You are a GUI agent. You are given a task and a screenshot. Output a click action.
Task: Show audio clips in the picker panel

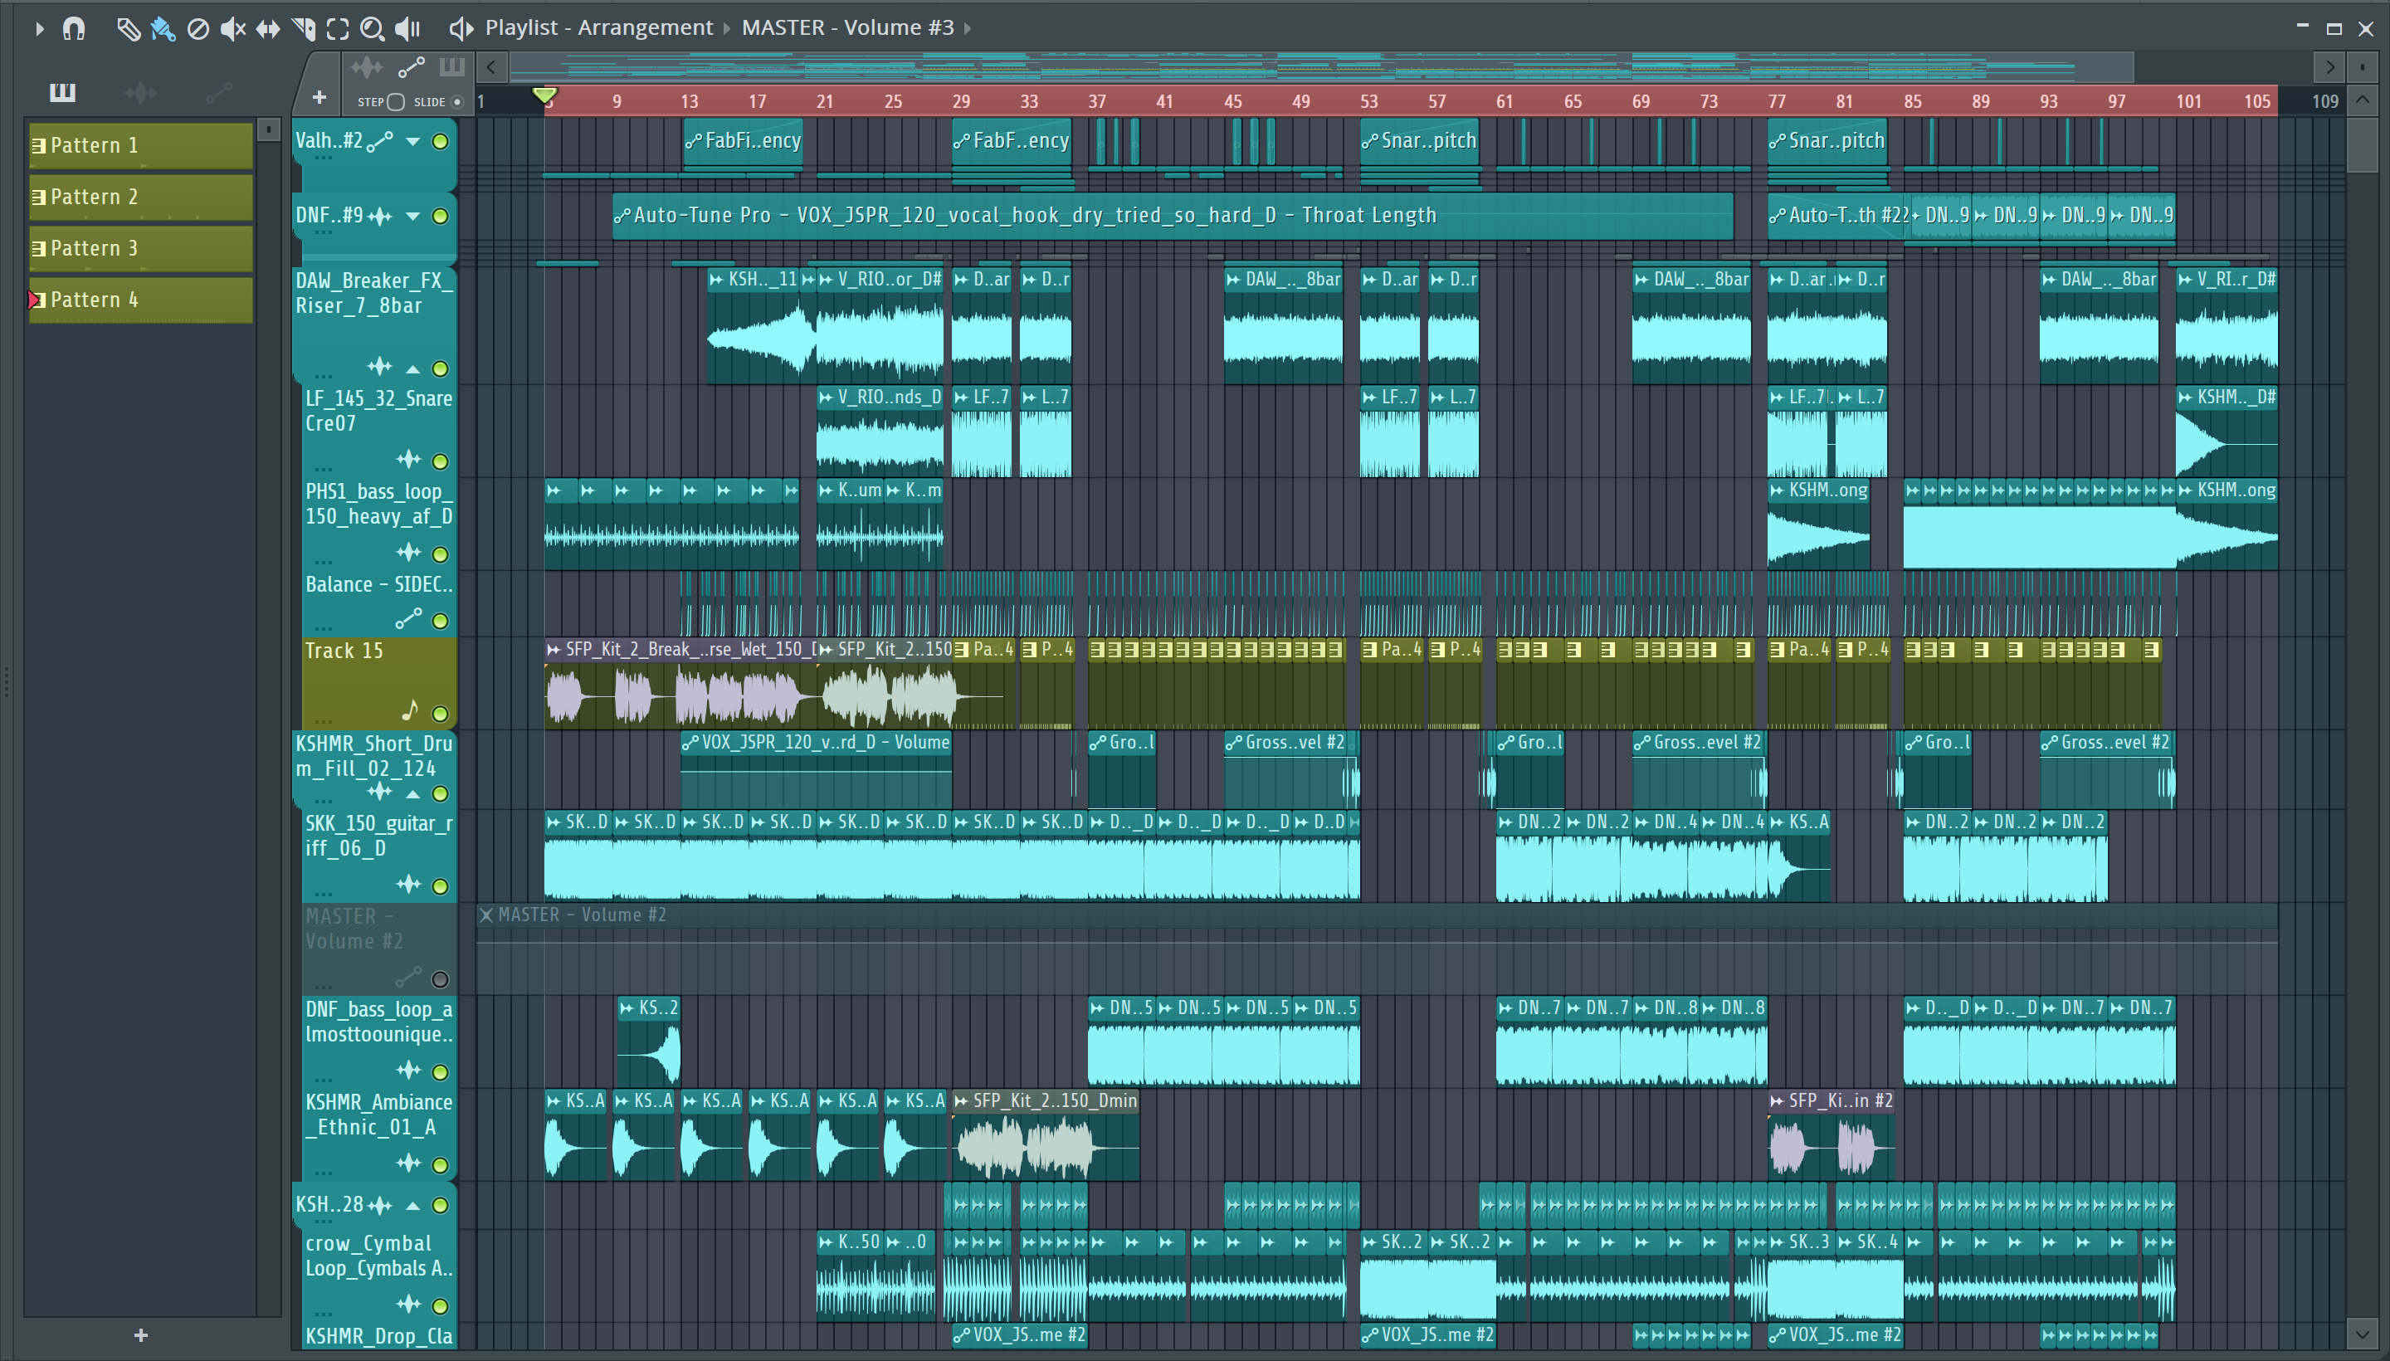point(140,91)
